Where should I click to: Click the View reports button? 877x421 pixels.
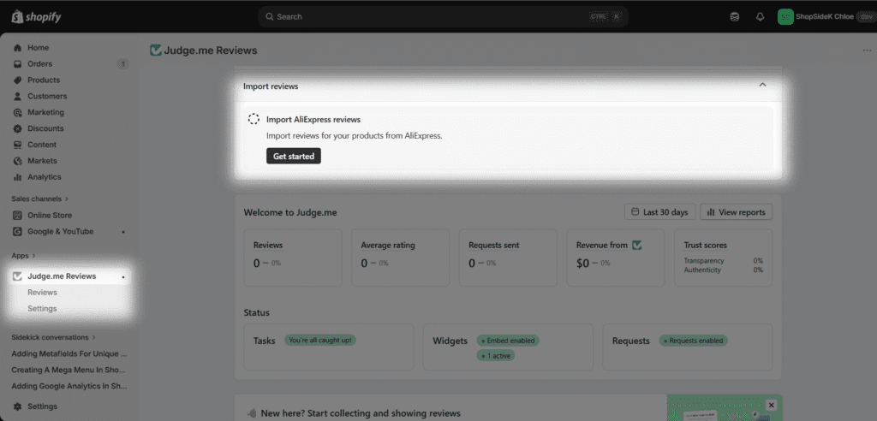tap(736, 212)
